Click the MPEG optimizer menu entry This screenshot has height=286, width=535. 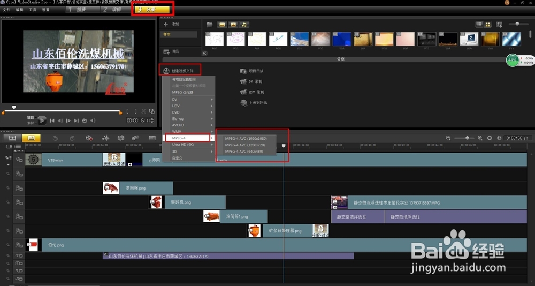tap(183, 92)
